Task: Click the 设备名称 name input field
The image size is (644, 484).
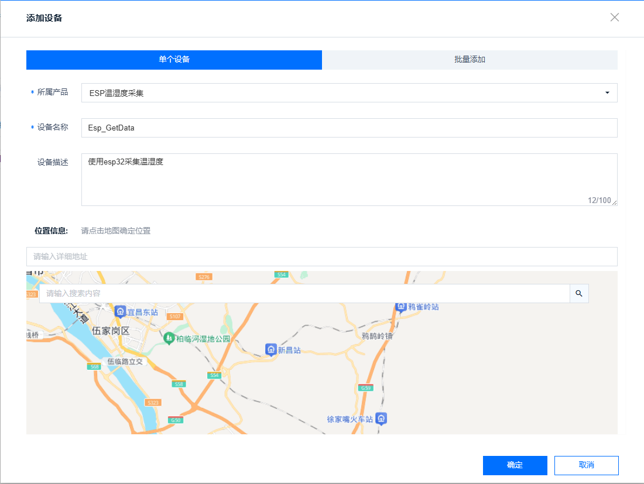Action: (x=350, y=128)
